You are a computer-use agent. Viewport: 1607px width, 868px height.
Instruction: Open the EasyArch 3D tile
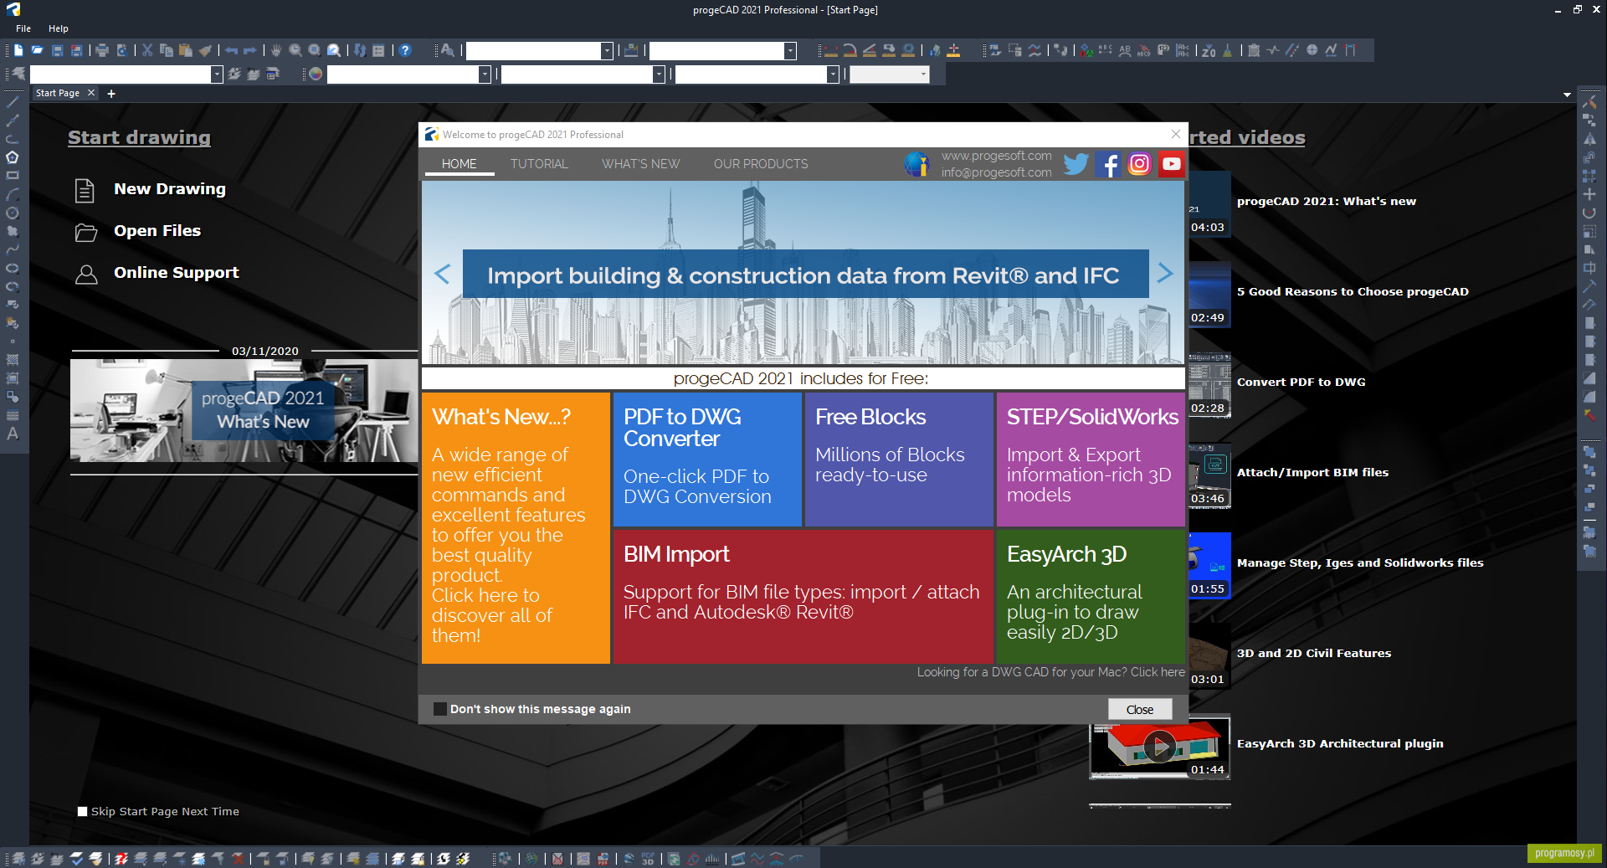(x=1091, y=597)
